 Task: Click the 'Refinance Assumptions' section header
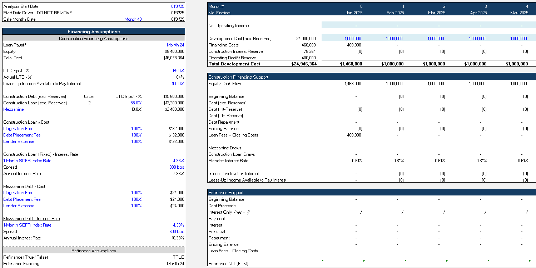94,250
